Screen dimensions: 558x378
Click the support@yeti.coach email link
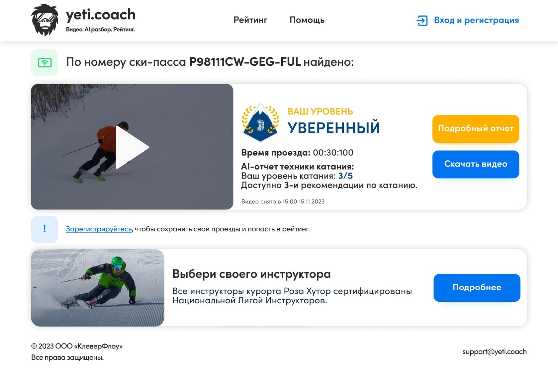click(x=494, y=352)
